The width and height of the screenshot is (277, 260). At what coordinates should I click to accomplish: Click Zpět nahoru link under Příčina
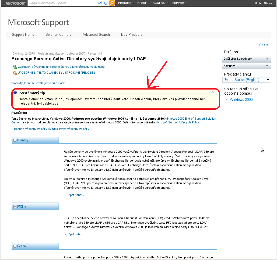pos(76,234)
